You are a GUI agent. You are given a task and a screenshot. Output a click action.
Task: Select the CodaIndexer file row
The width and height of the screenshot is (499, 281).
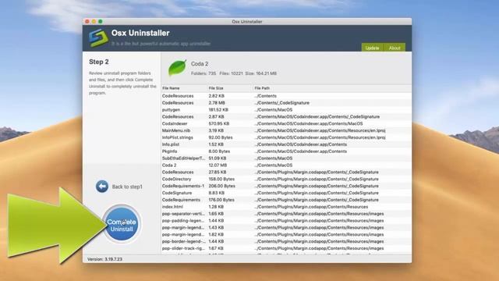coord(286,123)
